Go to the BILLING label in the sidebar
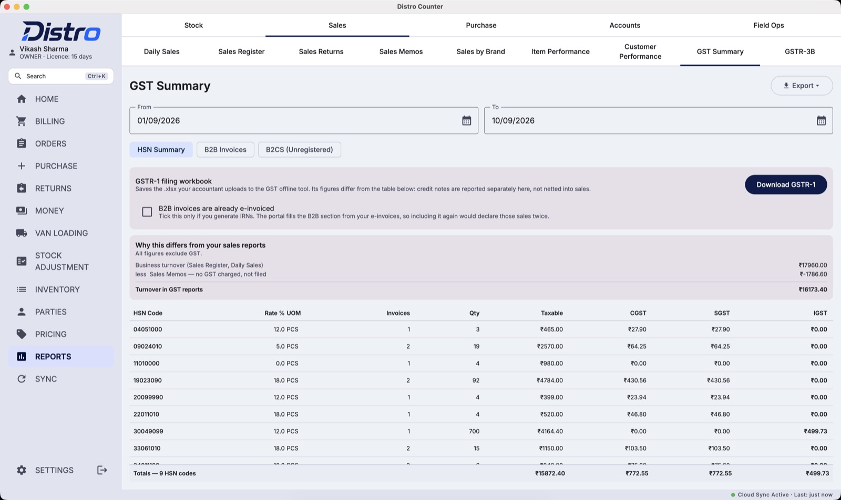Viewport: 841px width, 500px height. click(x=50, y=121)
